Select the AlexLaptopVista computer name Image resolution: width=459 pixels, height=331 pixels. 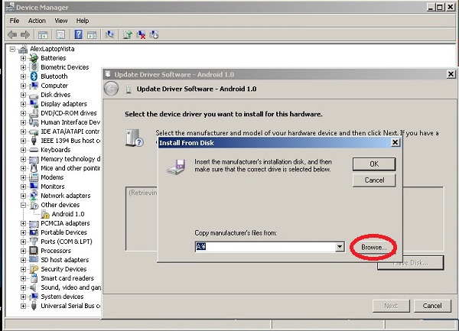(52, 49)
